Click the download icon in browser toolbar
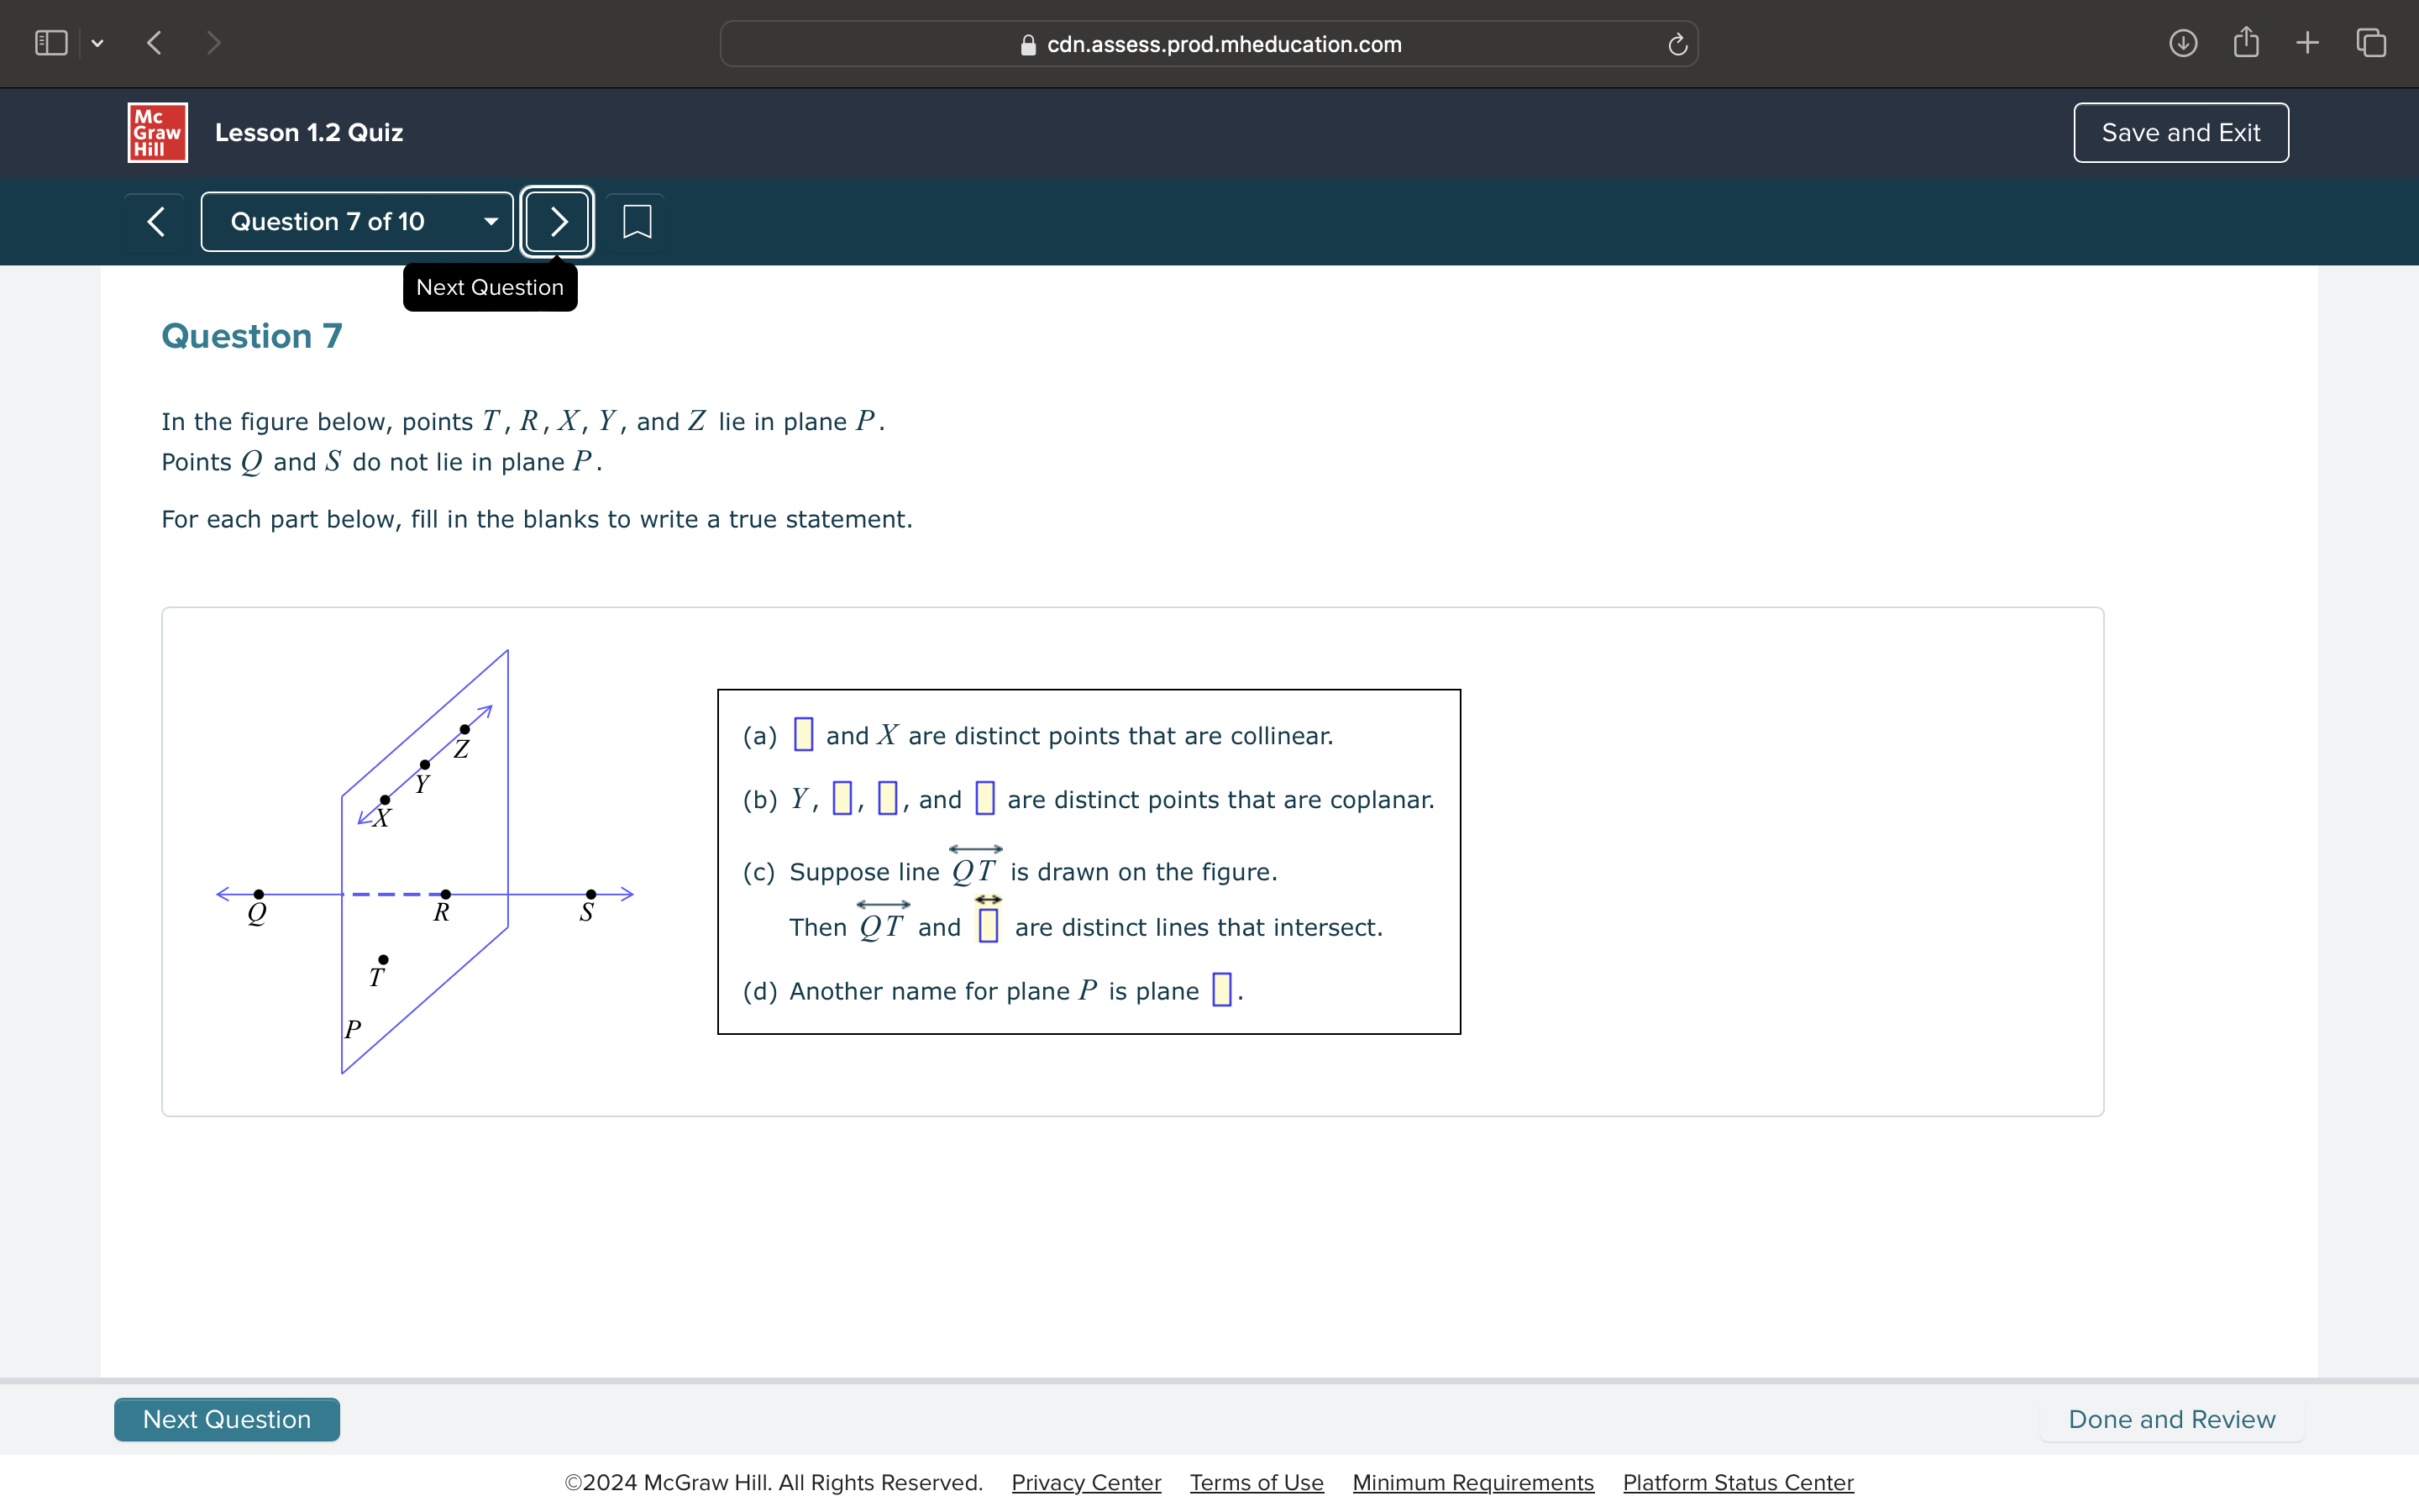Viewport: 2419px width, 1512px height. [2182, 44]
